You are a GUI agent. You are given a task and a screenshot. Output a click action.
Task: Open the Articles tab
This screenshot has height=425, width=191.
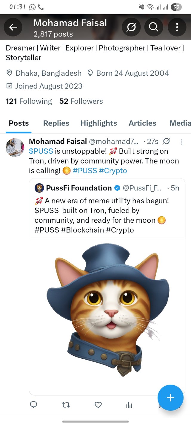click(142, 123)
